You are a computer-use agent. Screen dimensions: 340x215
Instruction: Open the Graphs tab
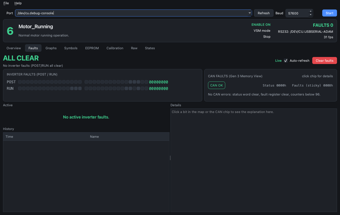51,48
